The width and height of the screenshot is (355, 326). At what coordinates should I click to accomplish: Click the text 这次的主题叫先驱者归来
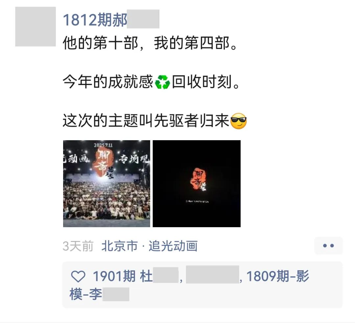point(146,121)
